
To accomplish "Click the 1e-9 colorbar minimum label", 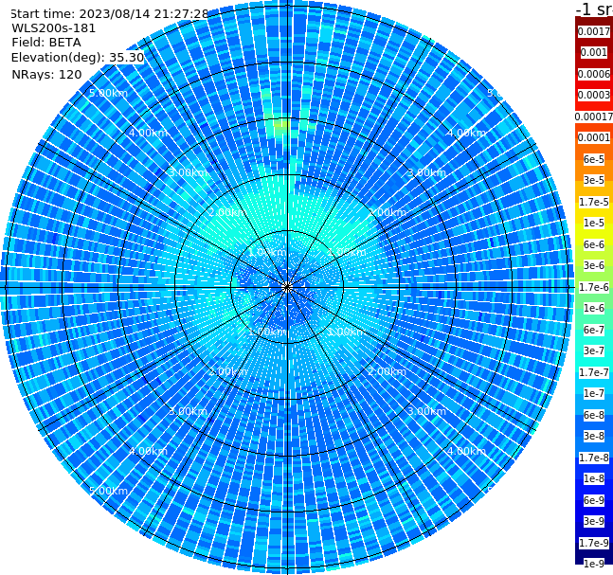I will coord(593,564).
